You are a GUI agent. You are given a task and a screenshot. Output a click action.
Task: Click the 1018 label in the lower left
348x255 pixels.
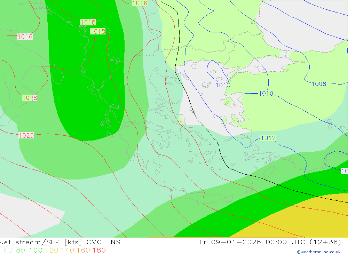pyautogui.click(x=30, y=98)
